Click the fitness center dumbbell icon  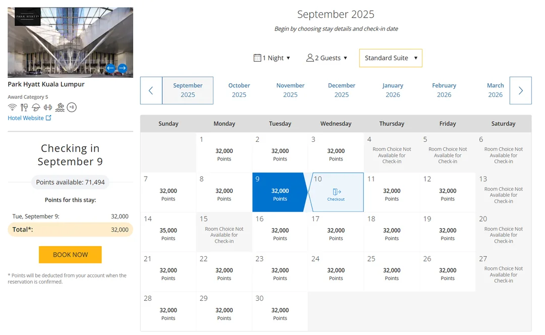(x=48, y=107)
